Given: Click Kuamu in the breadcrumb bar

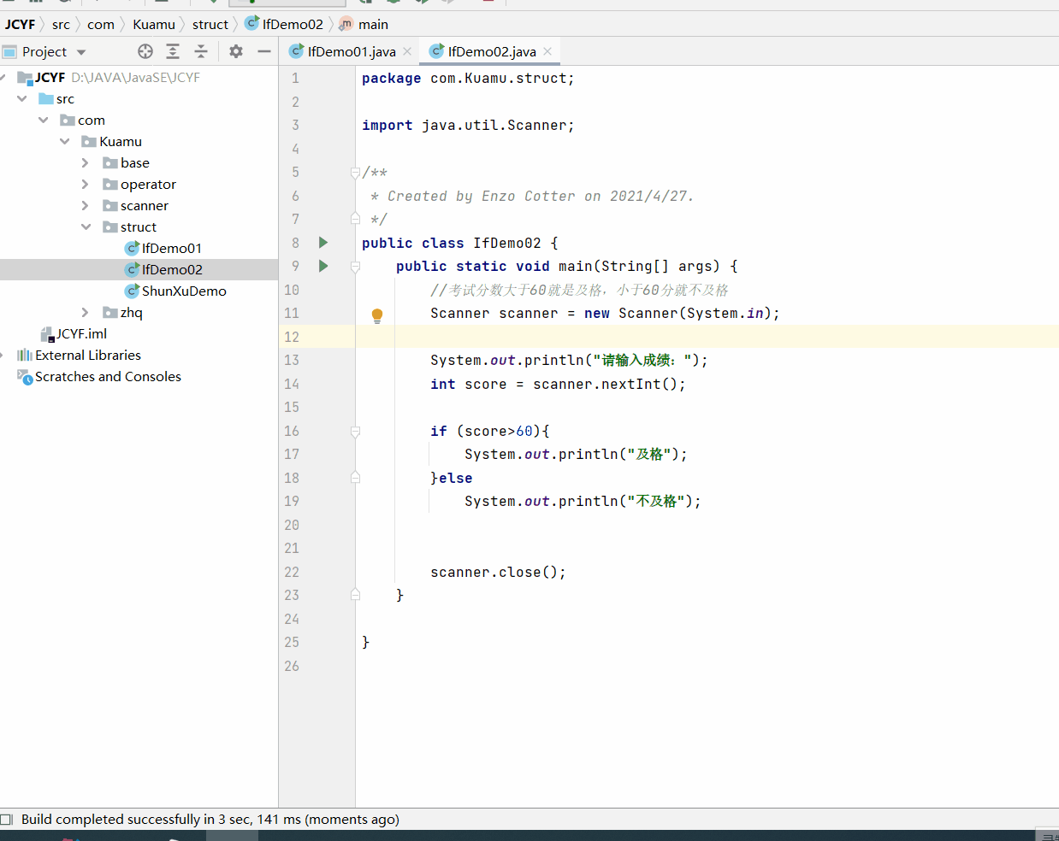Looking at the screenshot, I should (x=154, y=24).
